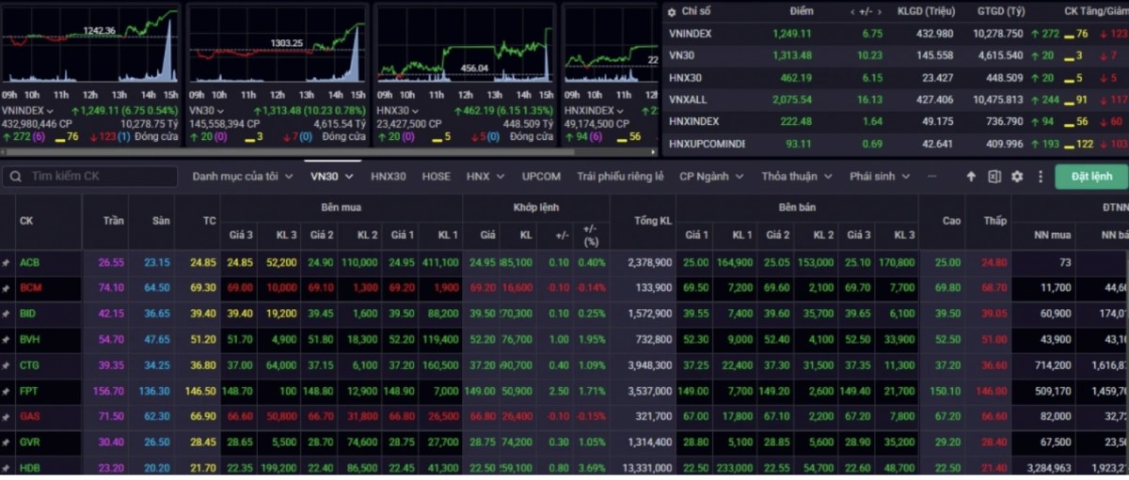Open the BVH ticker symbol
1129x480 pixels.
point(29,339)
